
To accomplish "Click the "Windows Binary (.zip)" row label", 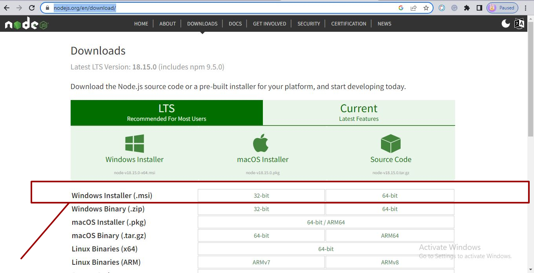I will coord(108,209).
